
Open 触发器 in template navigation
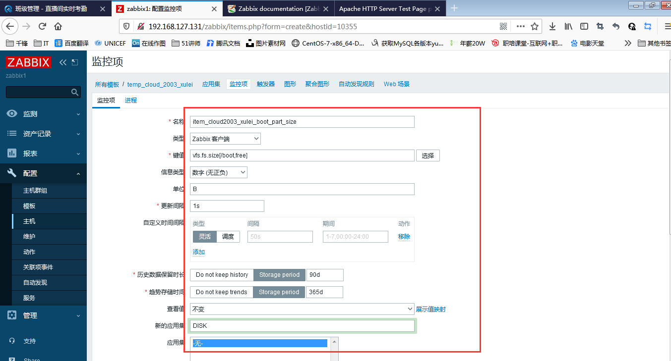pyautogui.click(x=266, y=84)
